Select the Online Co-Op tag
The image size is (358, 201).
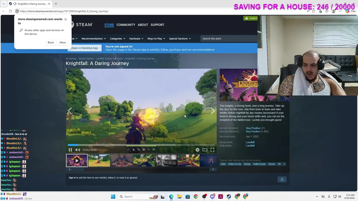(234, 164)
